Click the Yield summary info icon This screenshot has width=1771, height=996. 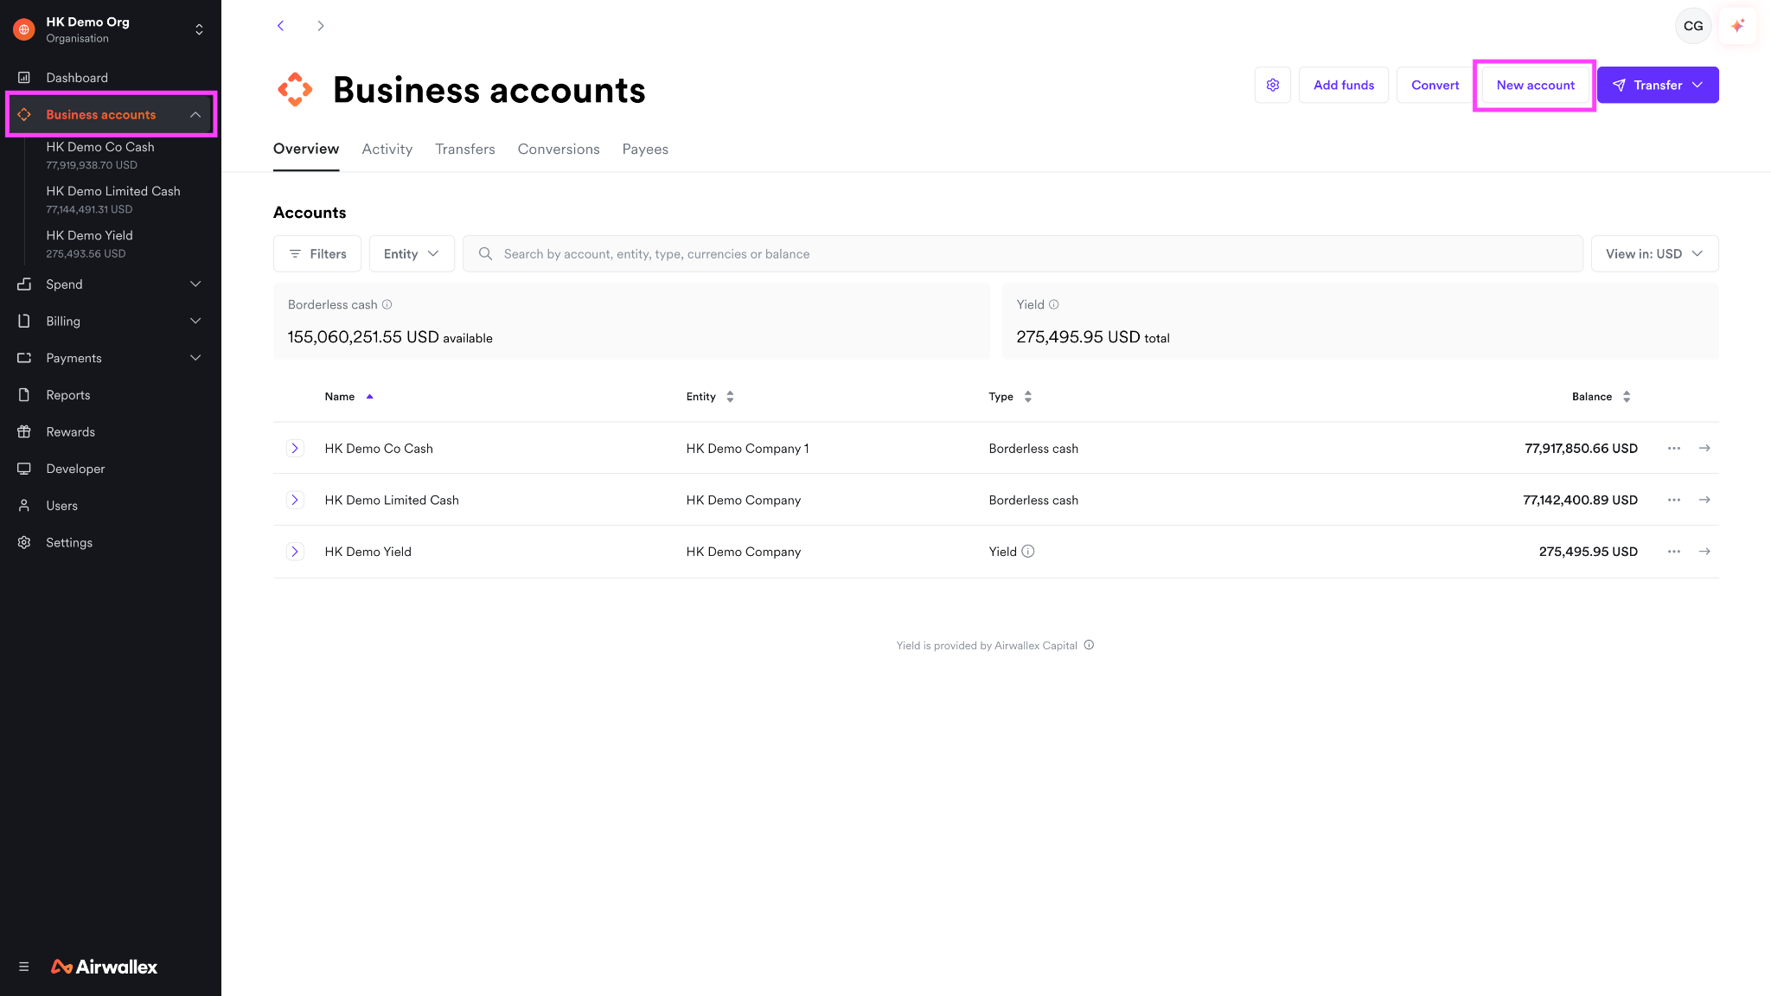coord(1054,304)
